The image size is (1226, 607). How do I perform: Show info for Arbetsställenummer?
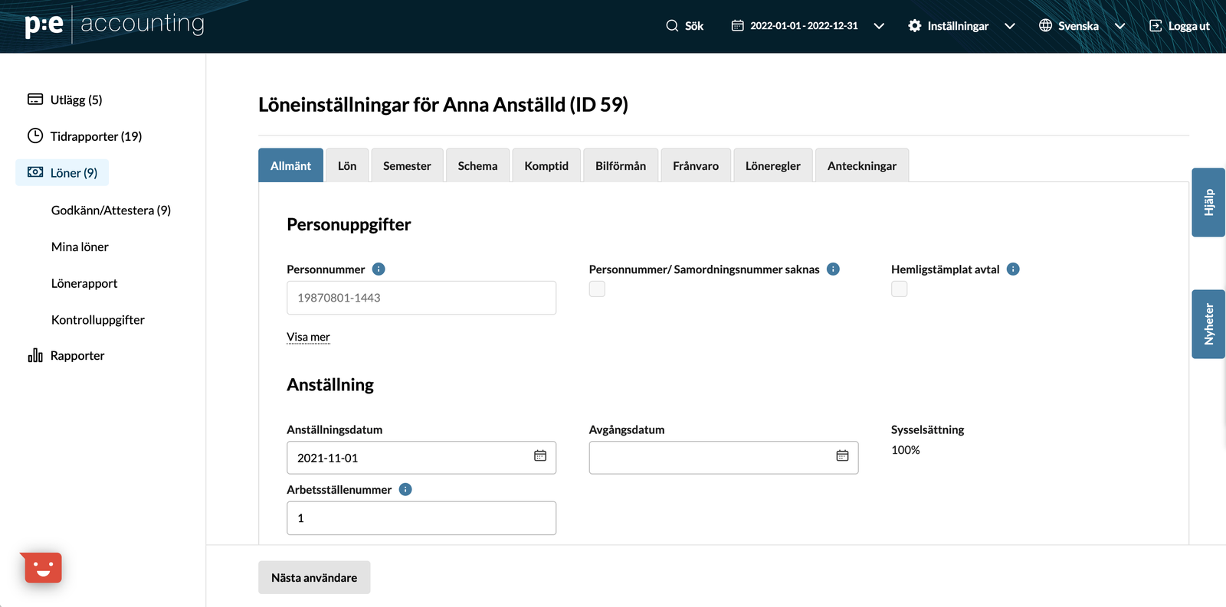point(405,490)
